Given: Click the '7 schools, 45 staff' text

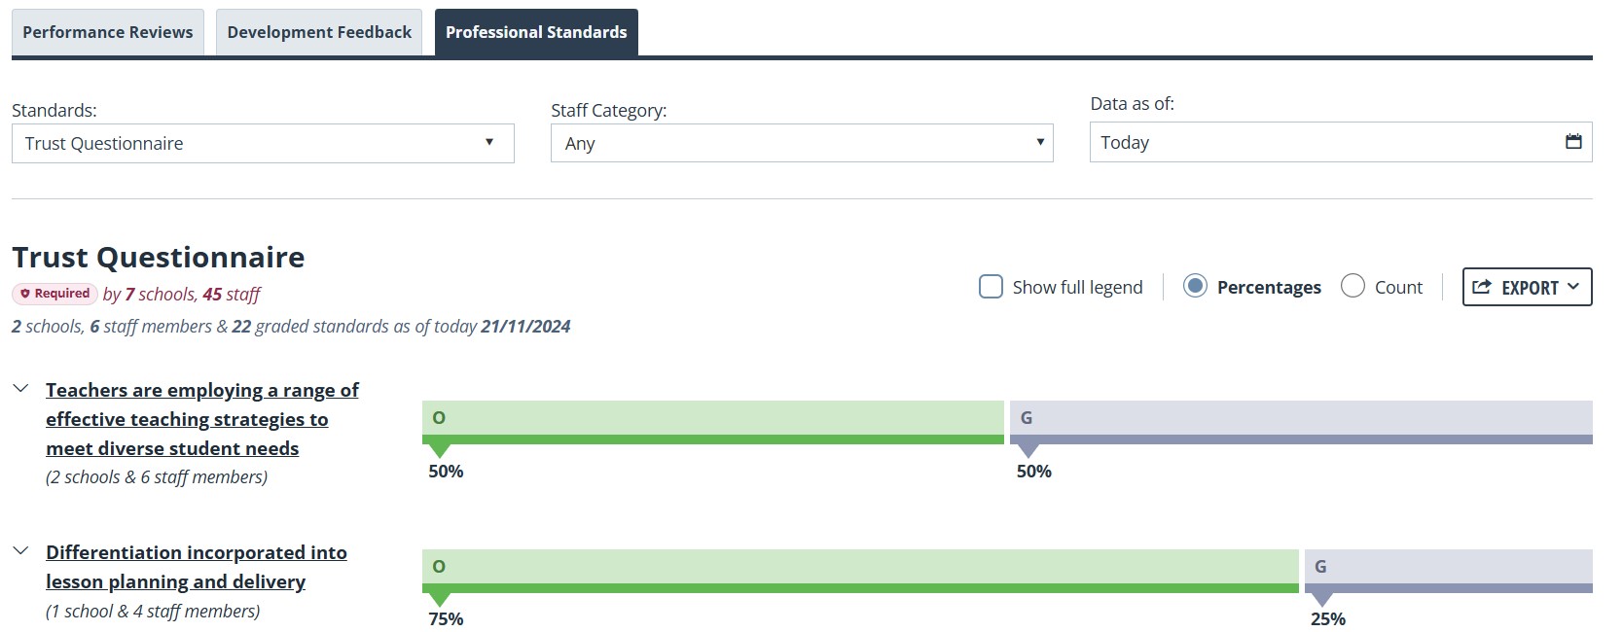Looking at the screenshot, I should (x=193, y=294).
